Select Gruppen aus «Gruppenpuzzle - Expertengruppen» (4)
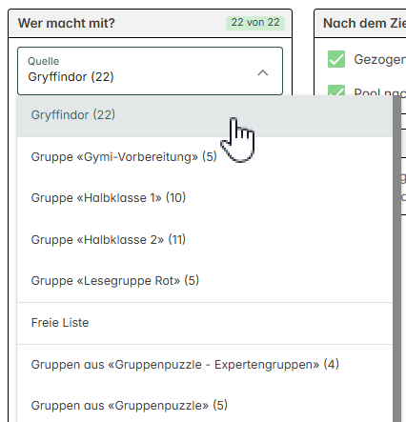 (x=205, y=365)
